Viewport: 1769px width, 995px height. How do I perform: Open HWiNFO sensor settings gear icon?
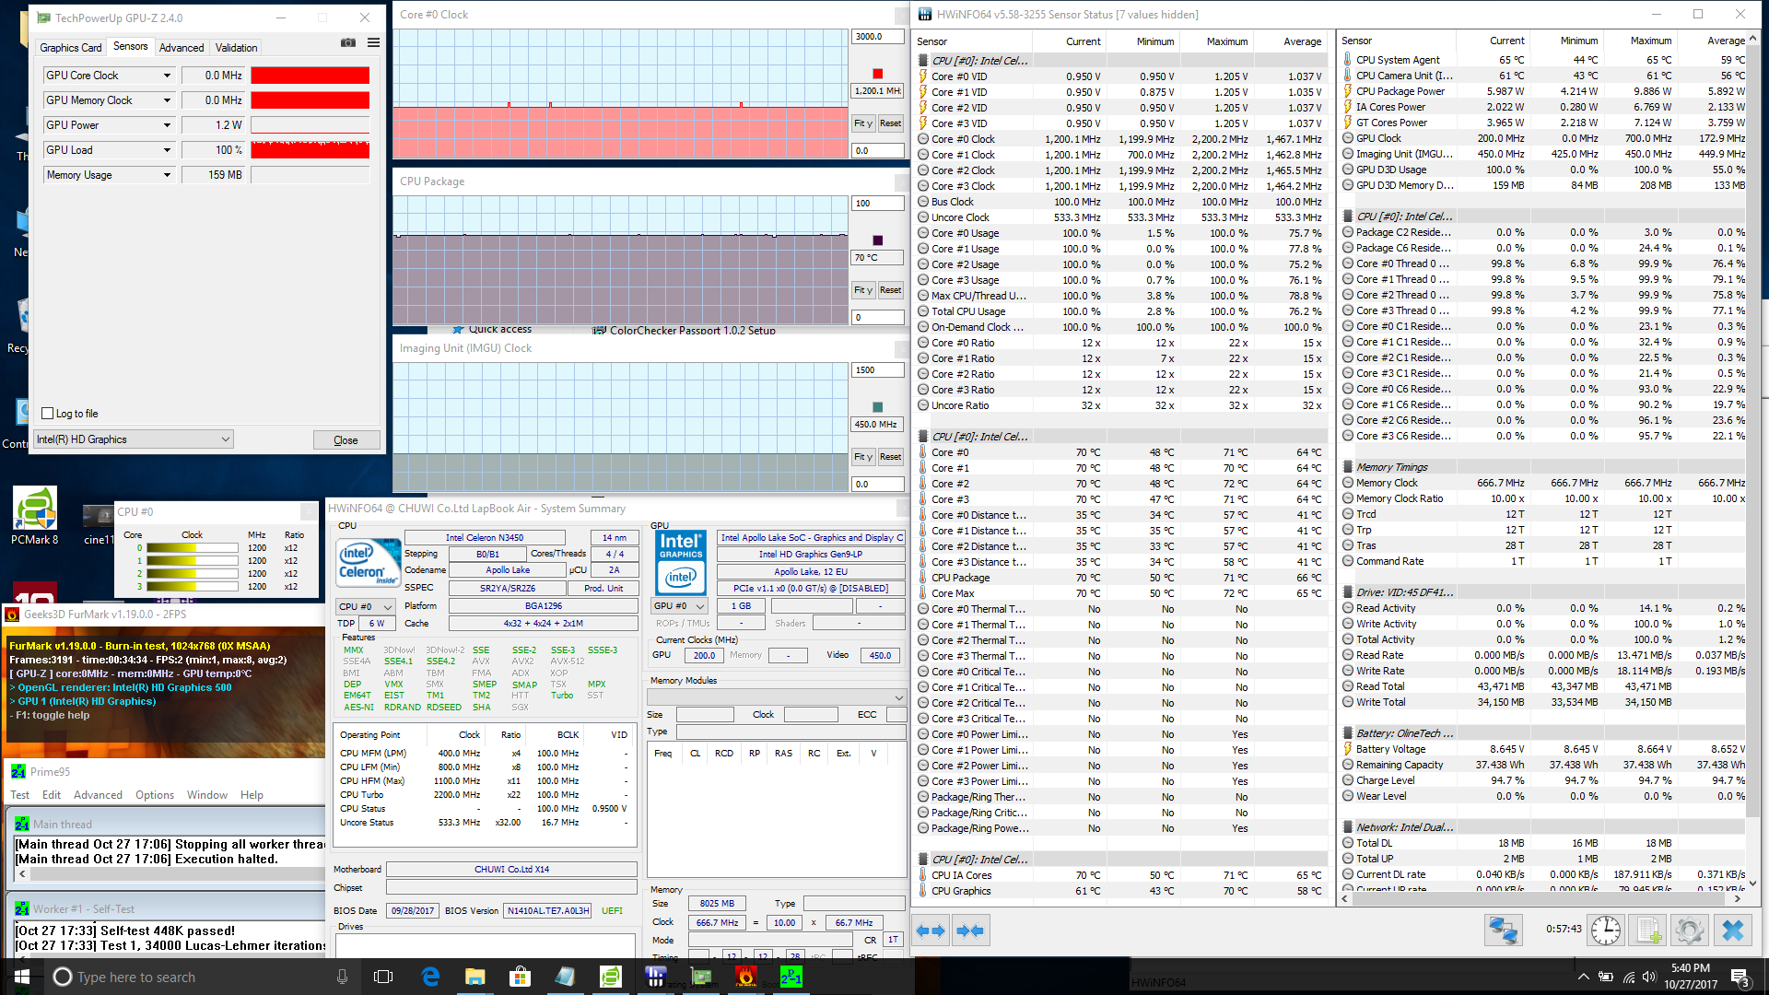(x=1689, y=931)
